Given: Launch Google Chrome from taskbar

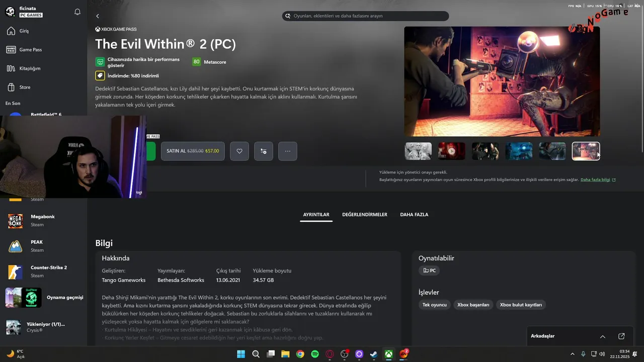Looking at the screenshot, I should [x=300, y=354].
